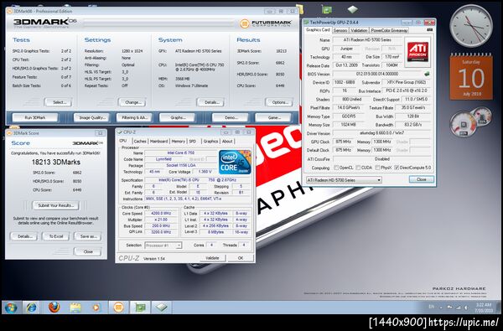
Task: Click the ATI Radeon logo in GPU-Z
Action: (417, 52)
